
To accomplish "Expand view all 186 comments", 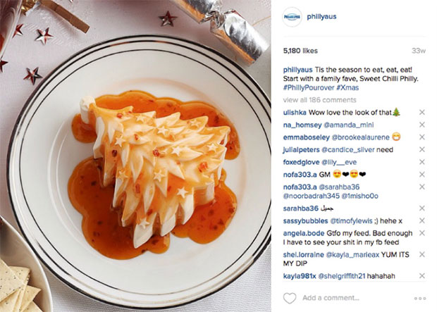I will [x=320, y=100].
